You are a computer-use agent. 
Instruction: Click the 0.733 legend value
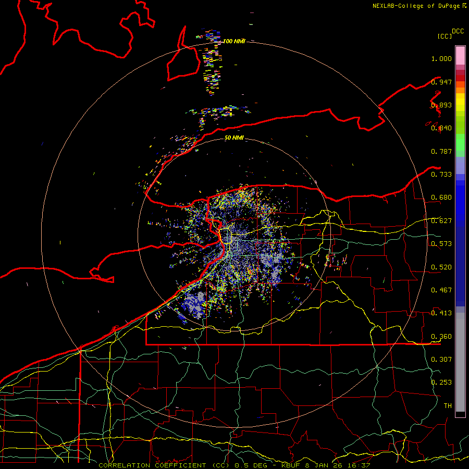tap(441, 174)
